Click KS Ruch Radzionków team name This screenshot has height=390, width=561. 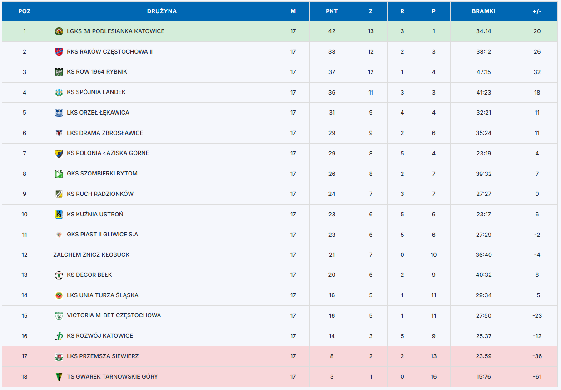pyautogui.click(x=100, y=194)
